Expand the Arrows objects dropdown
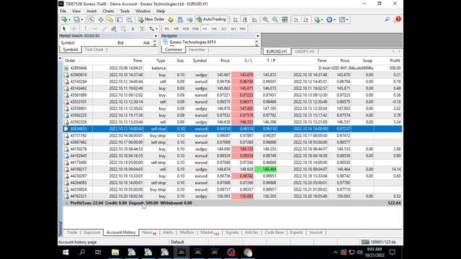The width and height of the screenshot is (461, 259). tap(157, 29)
